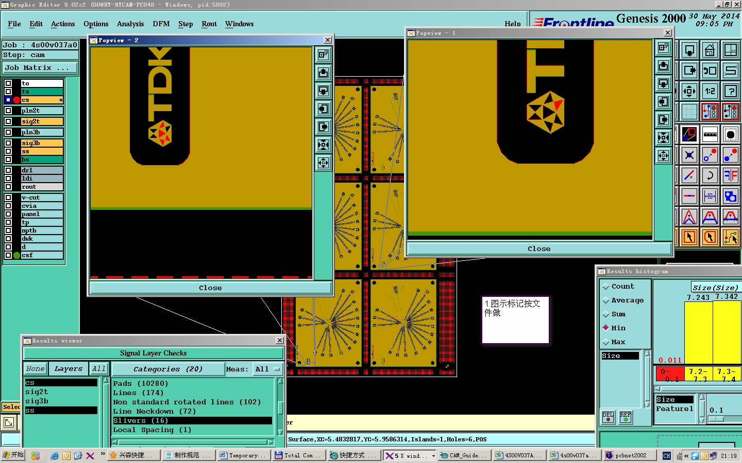
Task: Select the red and blue squares icon
Action: click(689, 135)
